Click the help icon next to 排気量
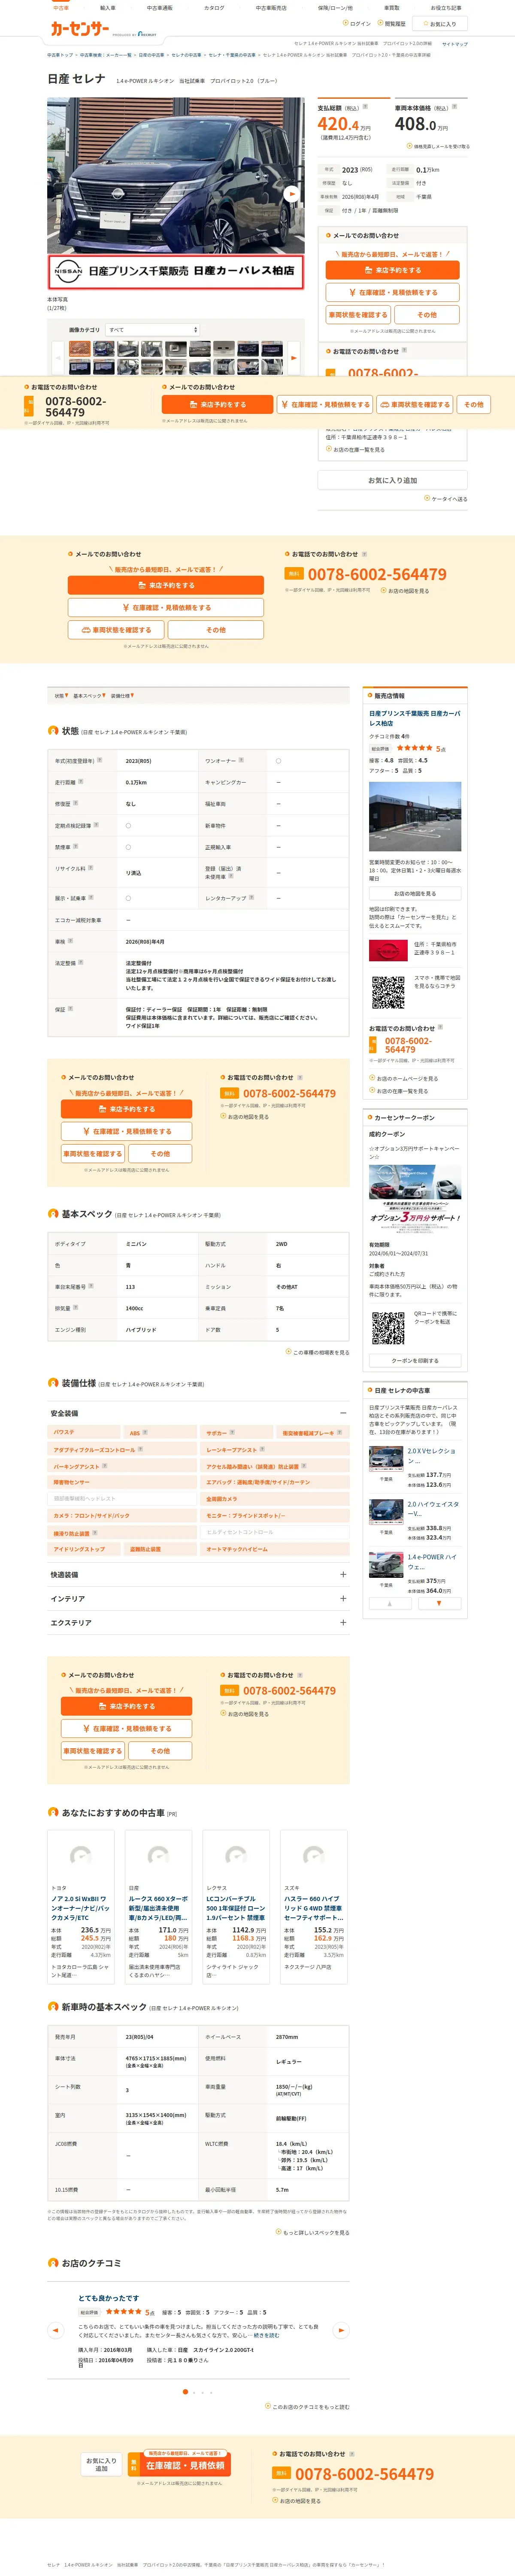Image resolution: width=515 pixels, height=2576 pixels. [75, 1307]
